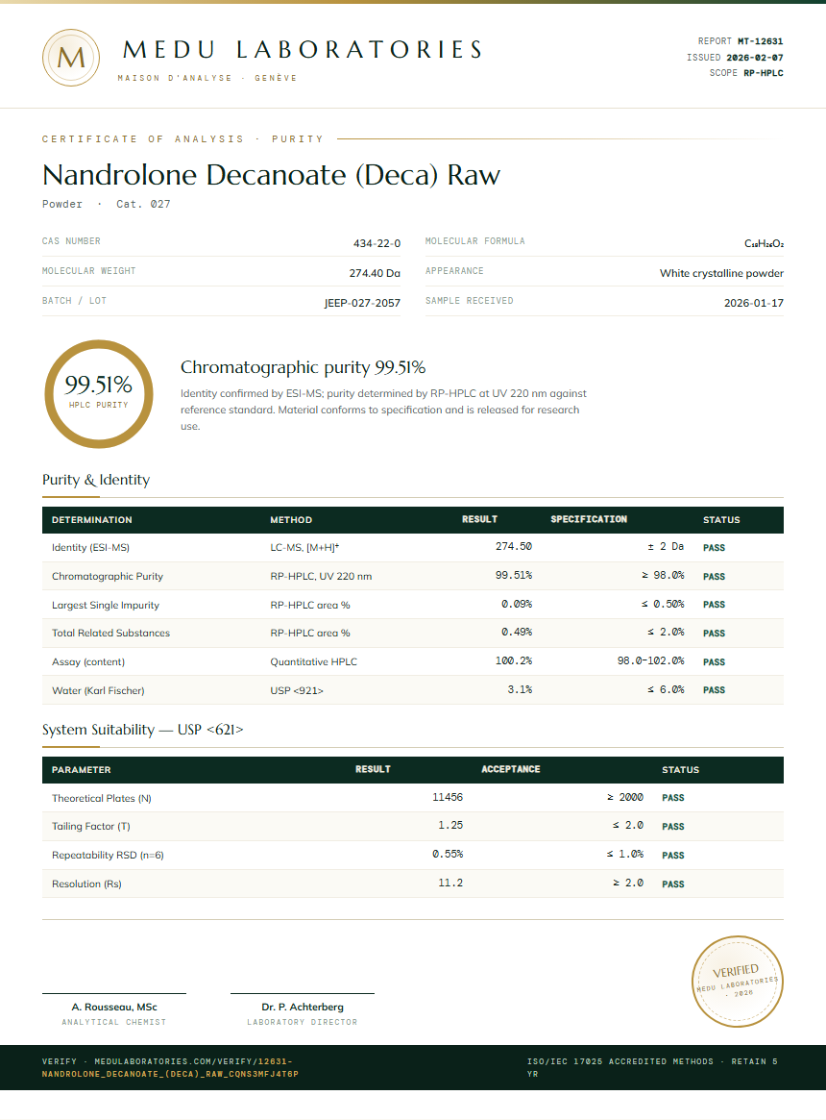Select the identity result 274.50

[x=514, y=546]
